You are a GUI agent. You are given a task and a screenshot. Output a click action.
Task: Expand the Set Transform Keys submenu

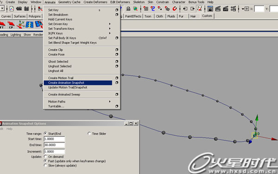point(110,28)
